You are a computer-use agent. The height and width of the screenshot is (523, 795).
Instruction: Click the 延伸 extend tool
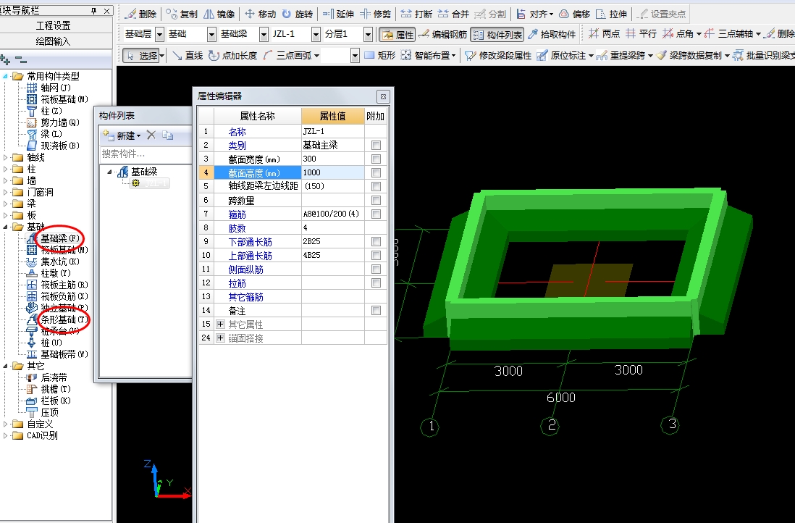[339, 14]
